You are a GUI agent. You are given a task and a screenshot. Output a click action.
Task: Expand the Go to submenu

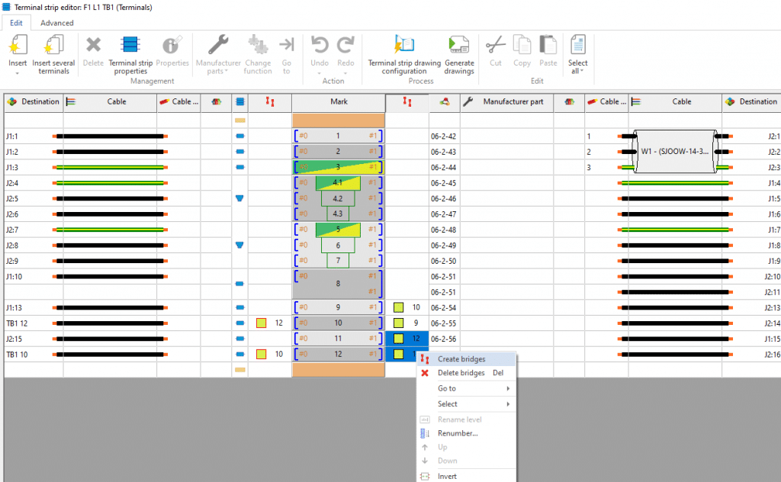click(467, 388)
